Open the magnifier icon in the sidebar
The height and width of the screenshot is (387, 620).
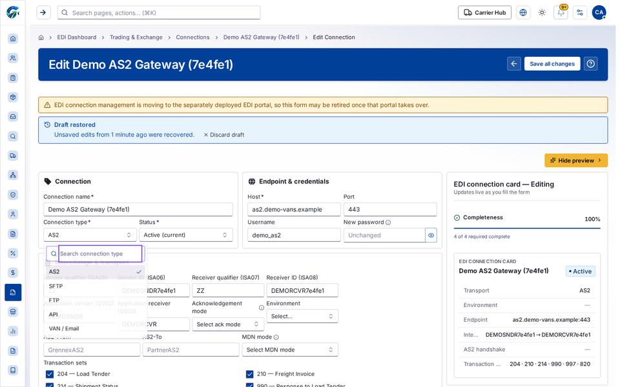coord(13,136)
